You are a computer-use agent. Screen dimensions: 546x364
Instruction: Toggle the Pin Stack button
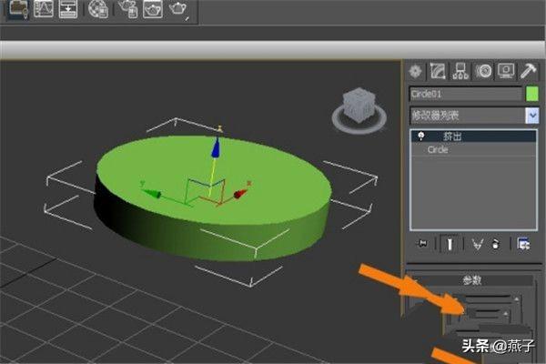tap(421, 244)
